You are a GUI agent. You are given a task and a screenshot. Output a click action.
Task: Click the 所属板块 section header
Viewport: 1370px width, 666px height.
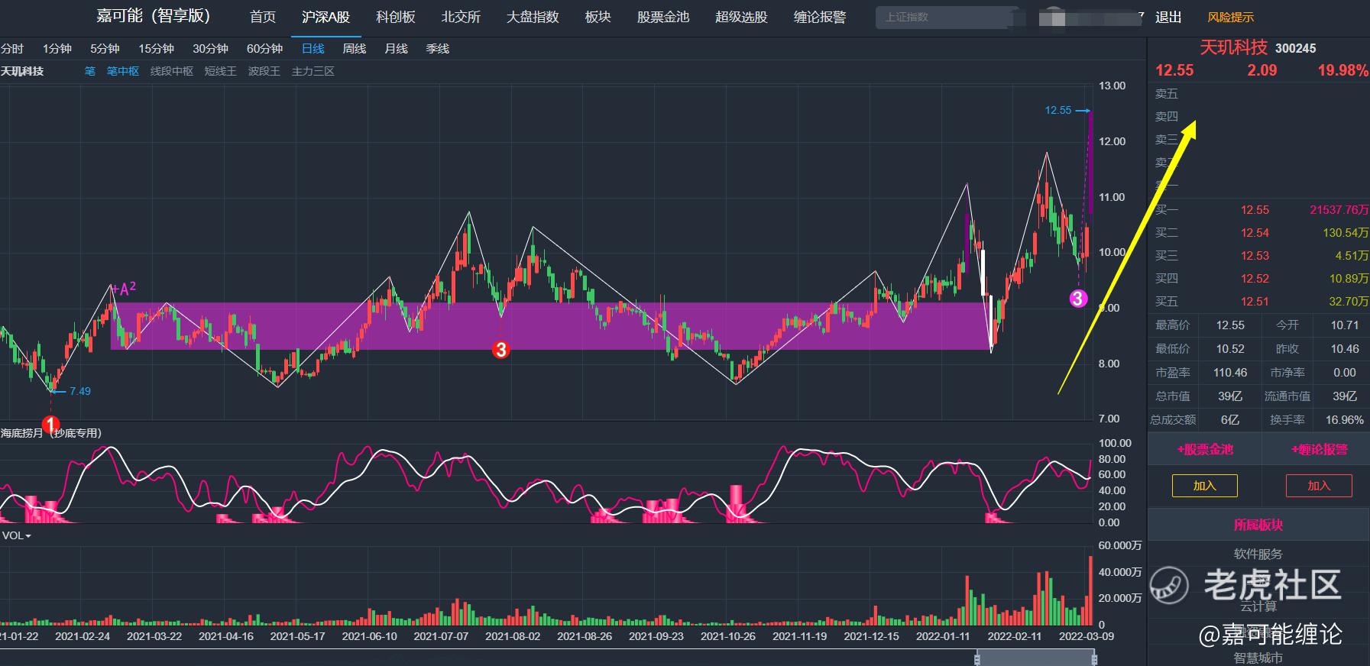(x=1258, y=525)
